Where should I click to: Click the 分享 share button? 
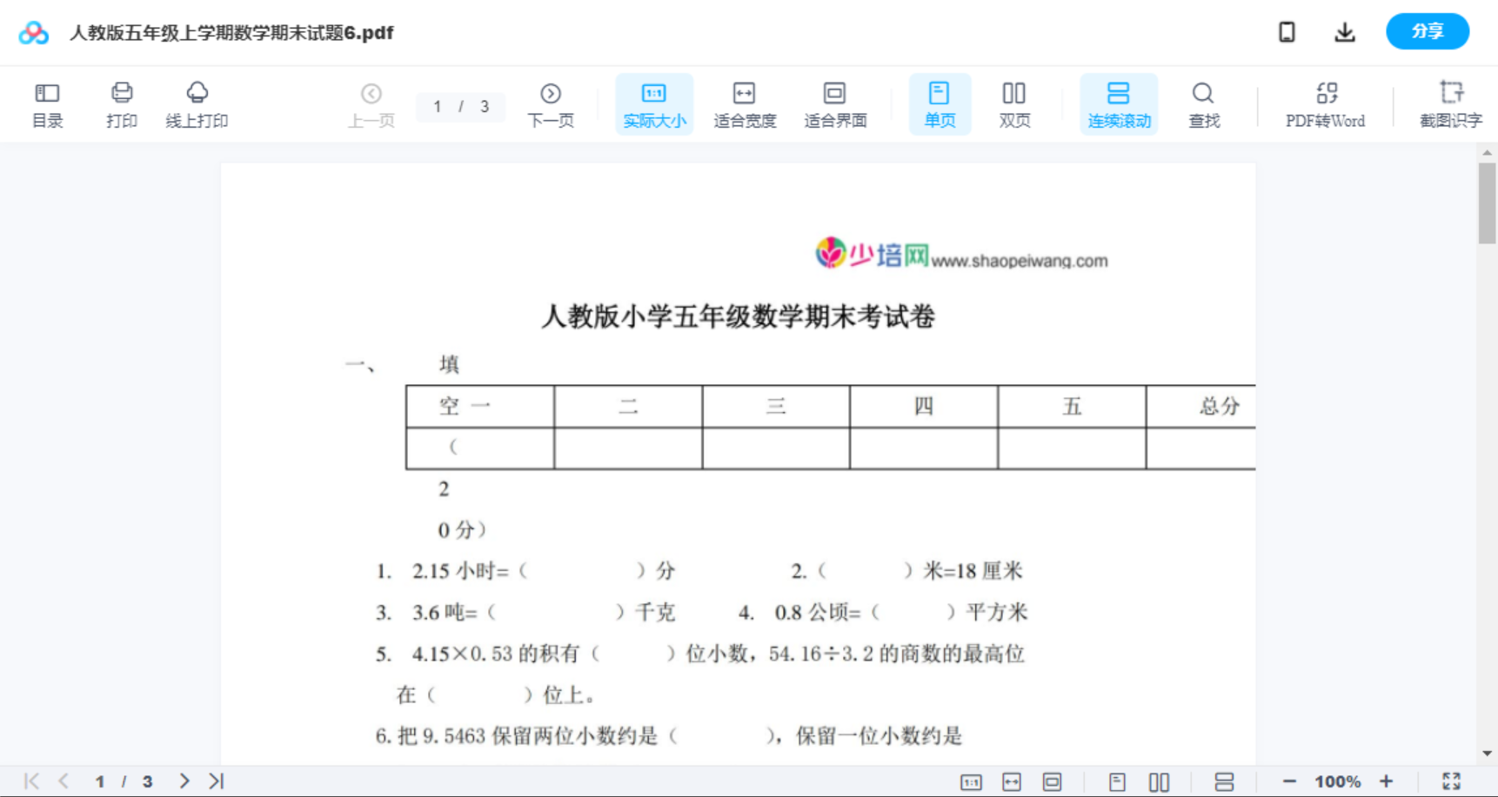(1427, 31)
